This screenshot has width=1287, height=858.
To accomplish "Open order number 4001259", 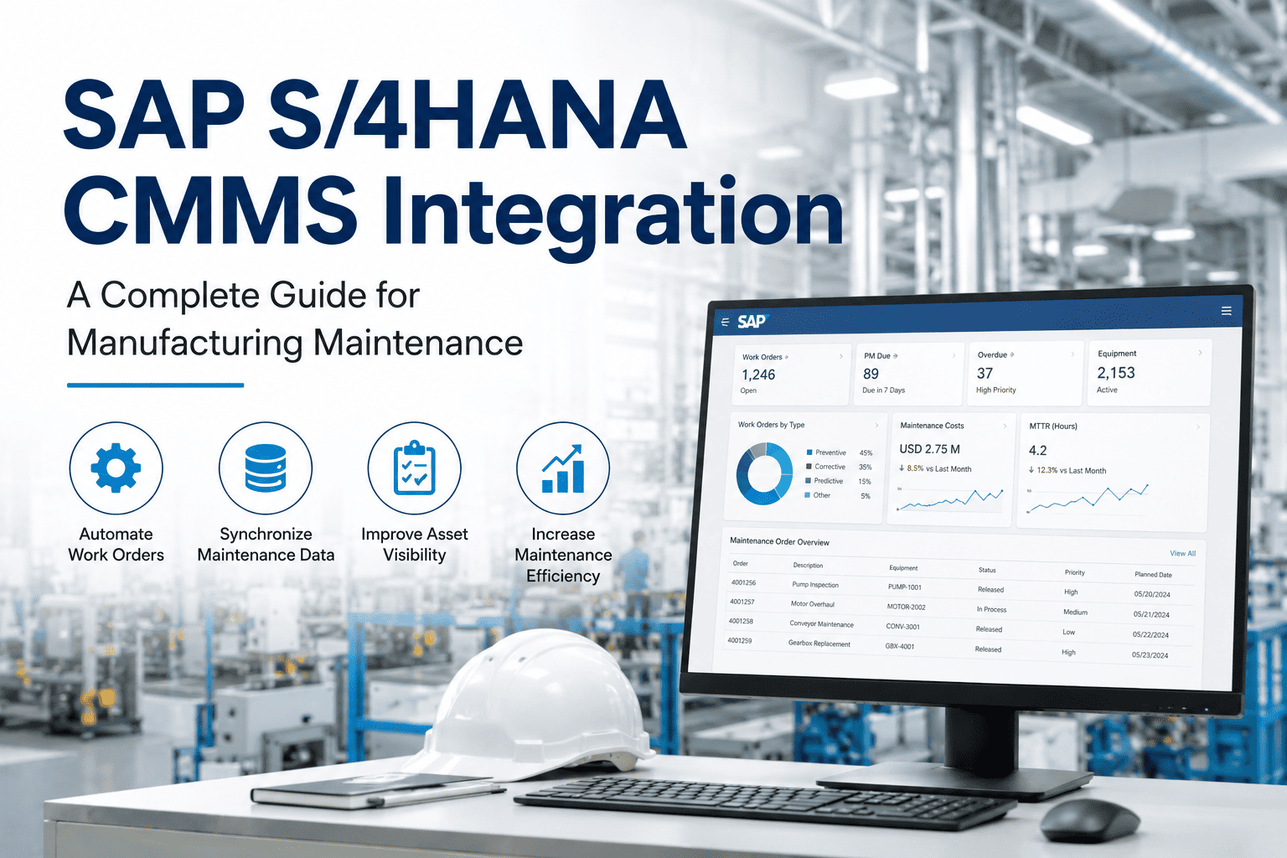I will (x=739, y=640).
